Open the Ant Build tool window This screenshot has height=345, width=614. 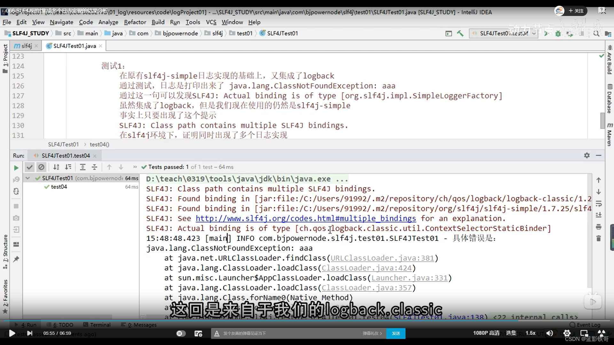(x=610, y=60)
